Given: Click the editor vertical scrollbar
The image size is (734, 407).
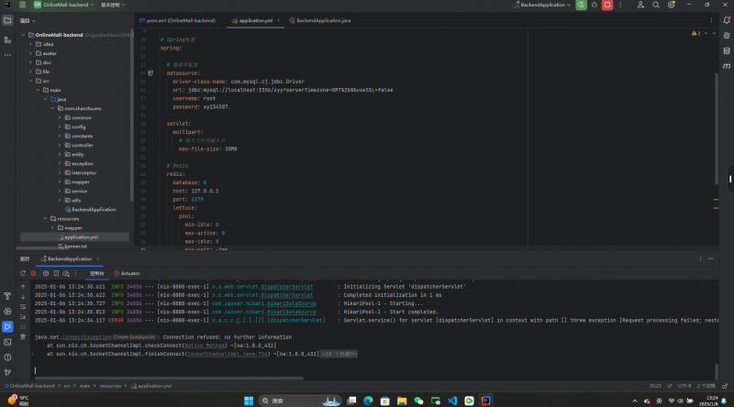Looking at the screenshot, I should (716, 128).
